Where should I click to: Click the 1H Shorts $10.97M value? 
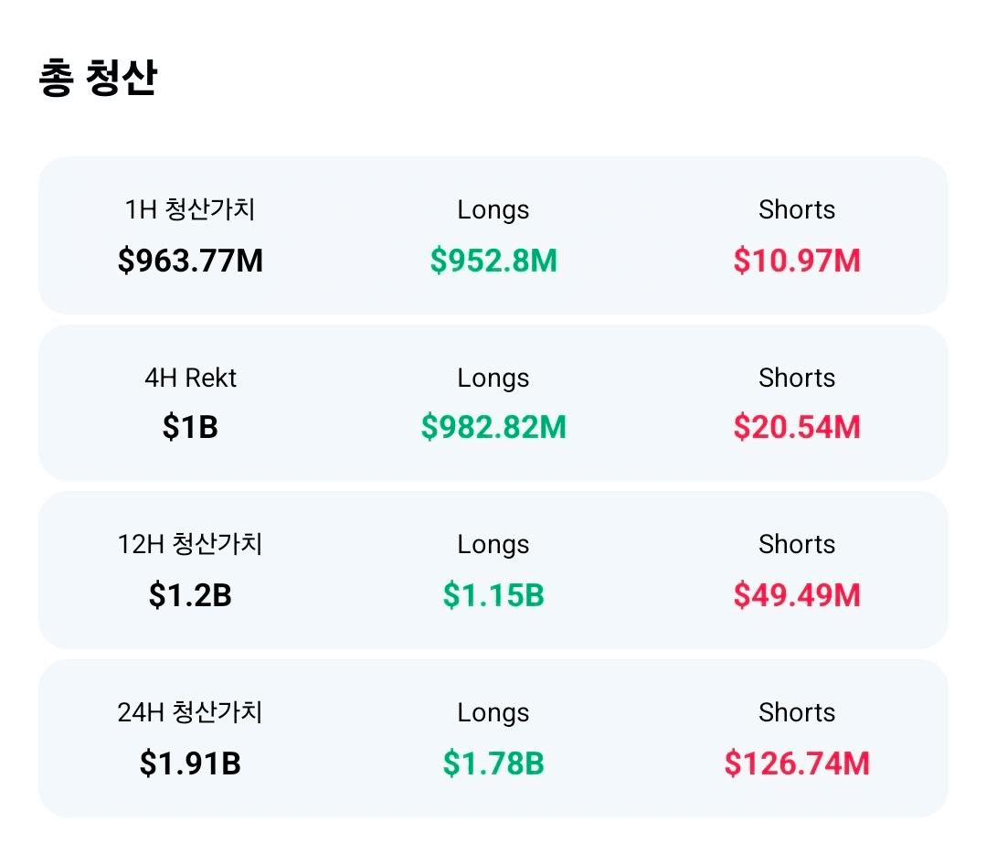click(797, 261)
